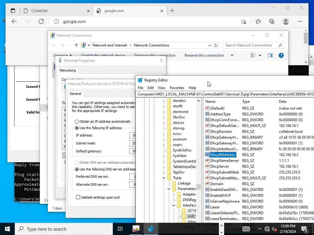Open the Edit menu in Registry Editor

pos(150,88)
